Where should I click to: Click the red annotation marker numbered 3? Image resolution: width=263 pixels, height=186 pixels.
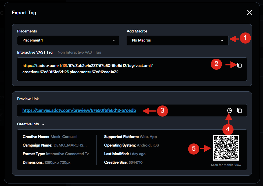pyautogui.click(x=162, y=110)
